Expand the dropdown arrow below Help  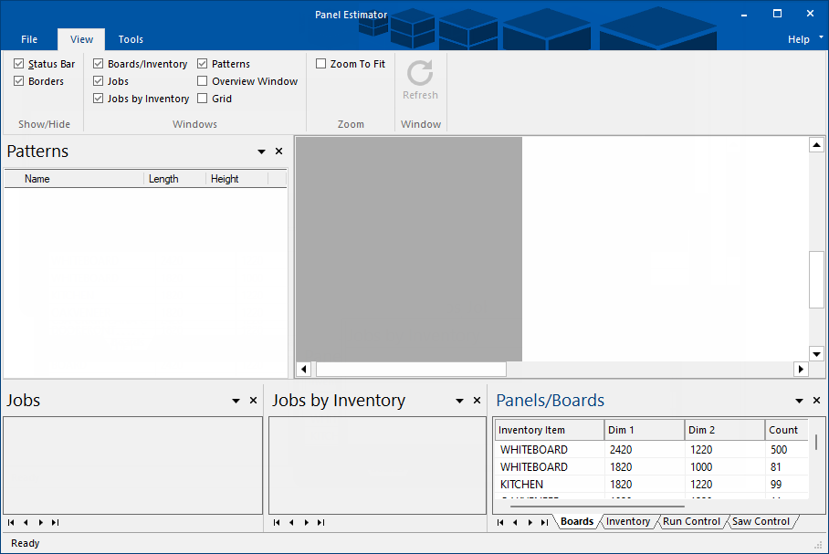[822, 39]
